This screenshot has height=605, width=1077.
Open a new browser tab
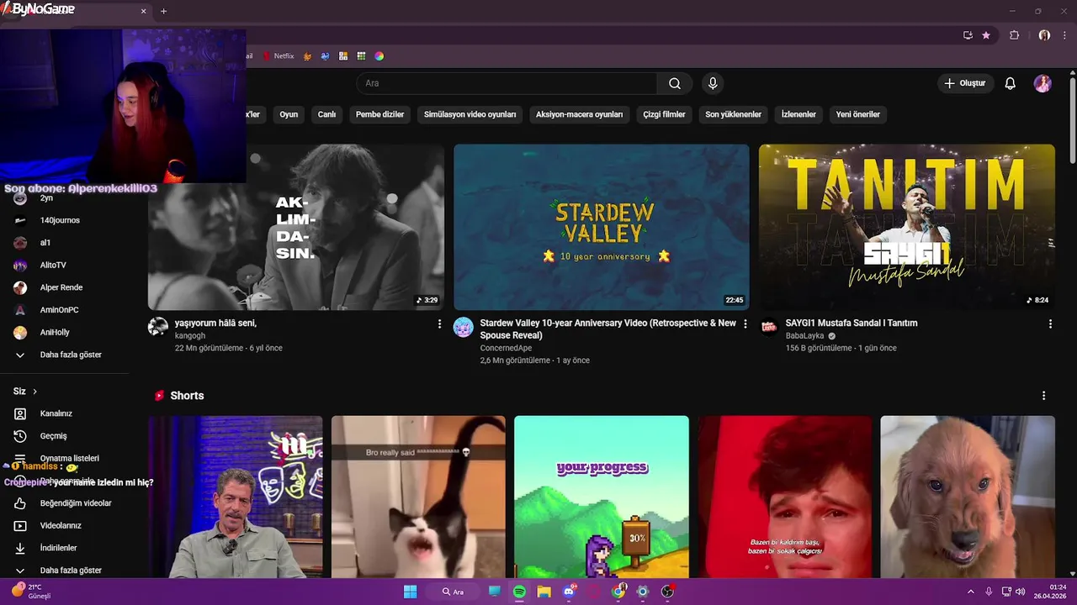click(x=163, y=11)
